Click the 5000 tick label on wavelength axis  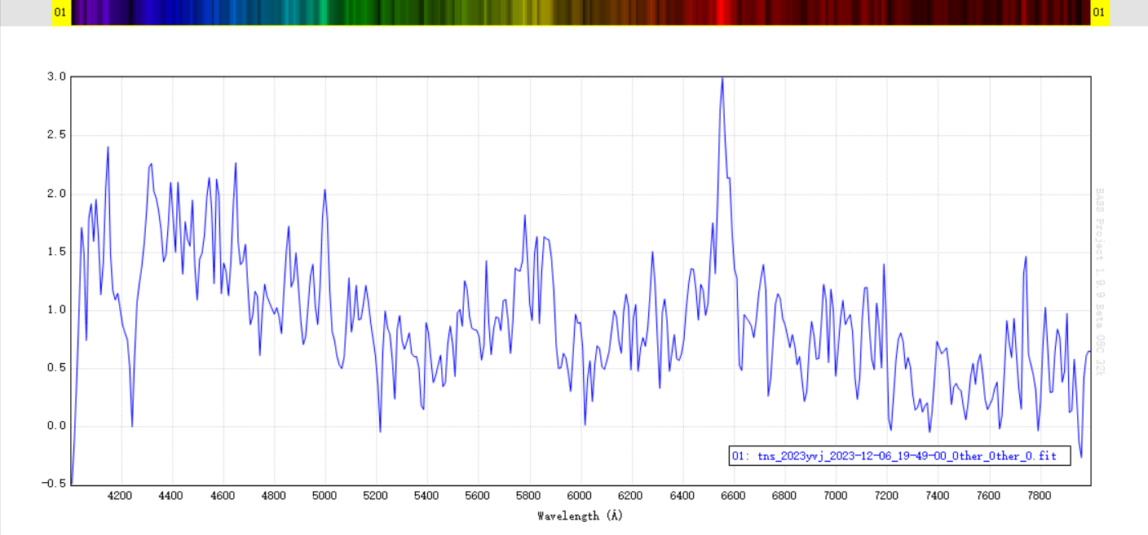pyautogui.click(x=325, y=495)
